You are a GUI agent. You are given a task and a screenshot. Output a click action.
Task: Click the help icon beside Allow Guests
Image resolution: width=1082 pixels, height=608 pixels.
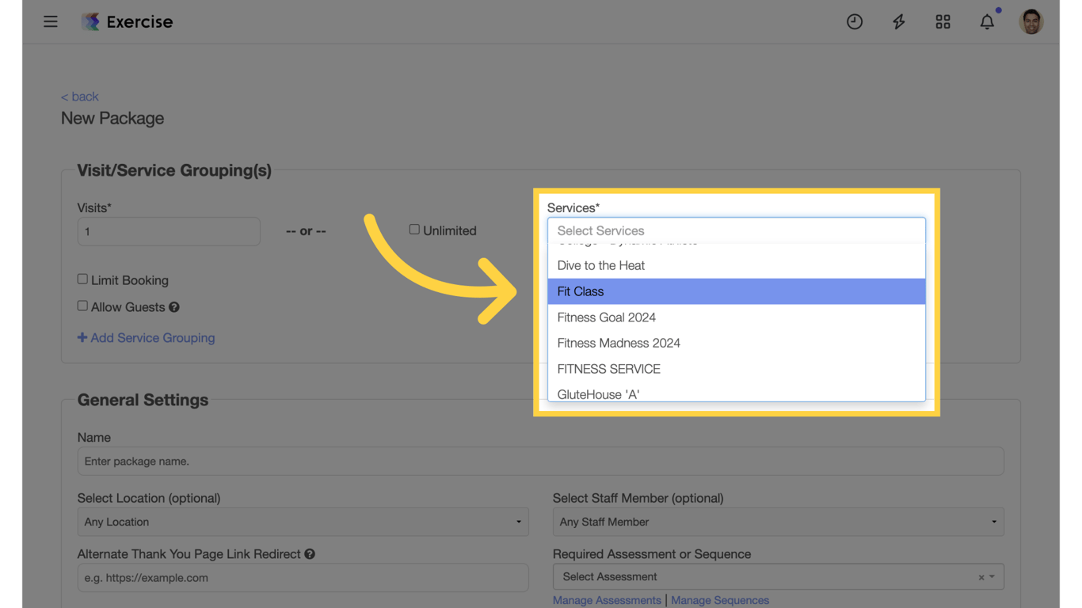coord(173,307)
